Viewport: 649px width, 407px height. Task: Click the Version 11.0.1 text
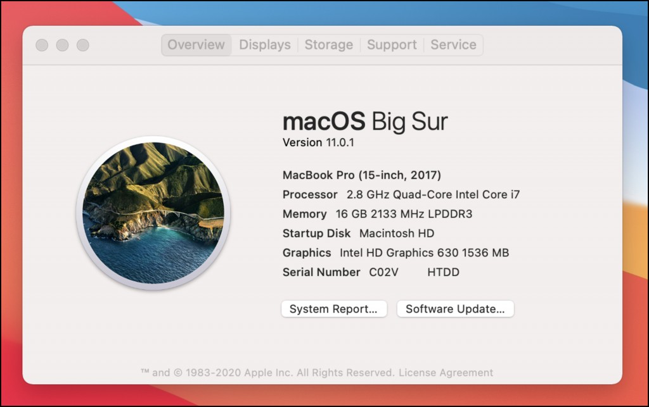point(318,142)
